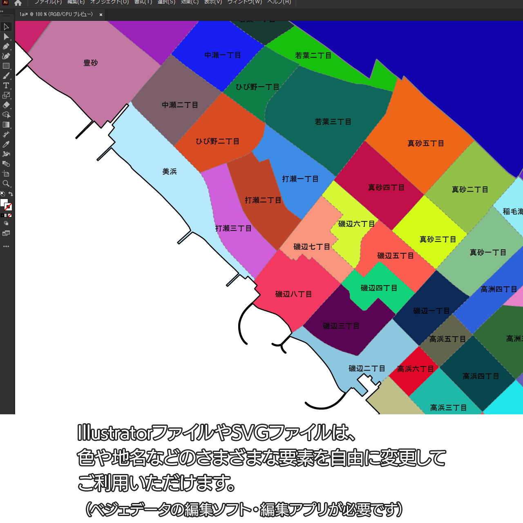Open the drawing modes button
This screenshot has width=523, height=523.
tap(6, 224)
